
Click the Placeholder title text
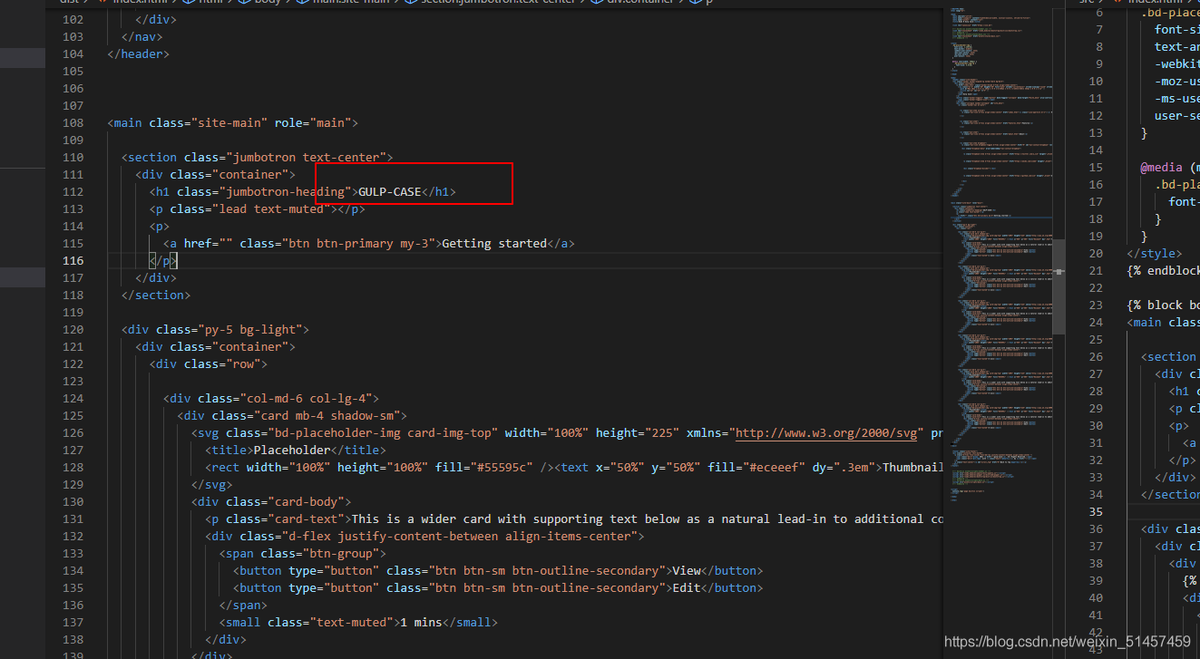291,451
